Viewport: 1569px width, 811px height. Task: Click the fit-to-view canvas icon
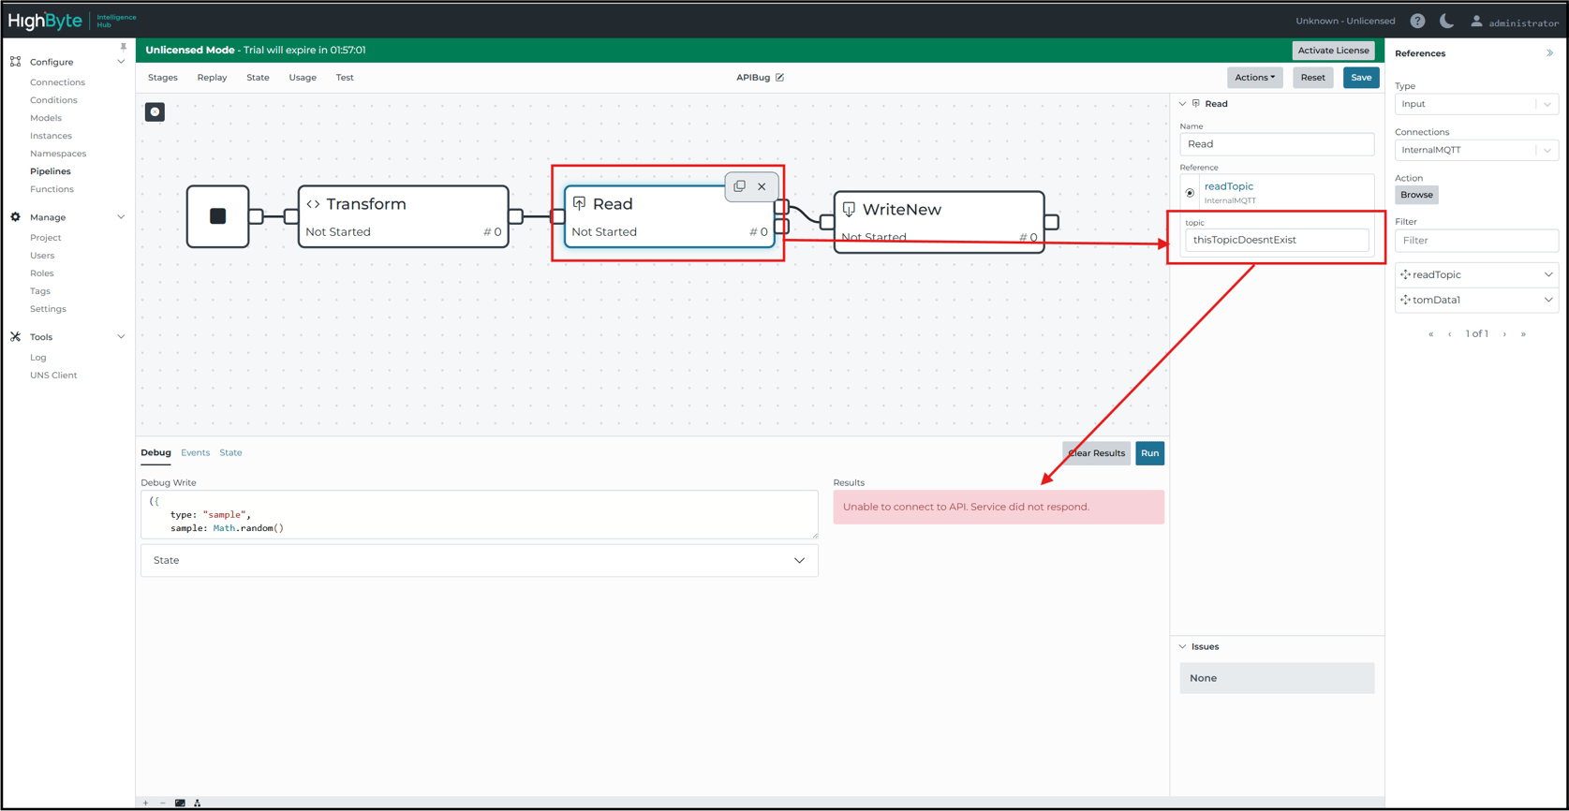[180, 803]
